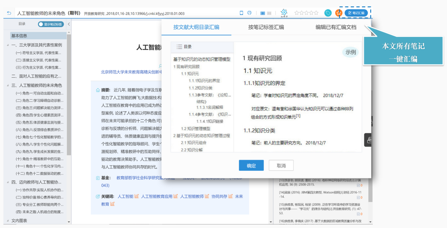The width and height of the screenshot is (447, 228).
Task: Click the printer icon
Action: 249,13
